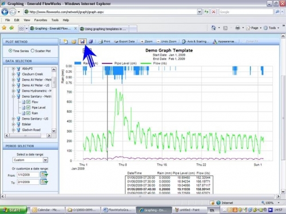This screenshot has width=286, height=214.
Task: Open the Favorites menu
Action: pyautogui.click(x=41, y=20)
